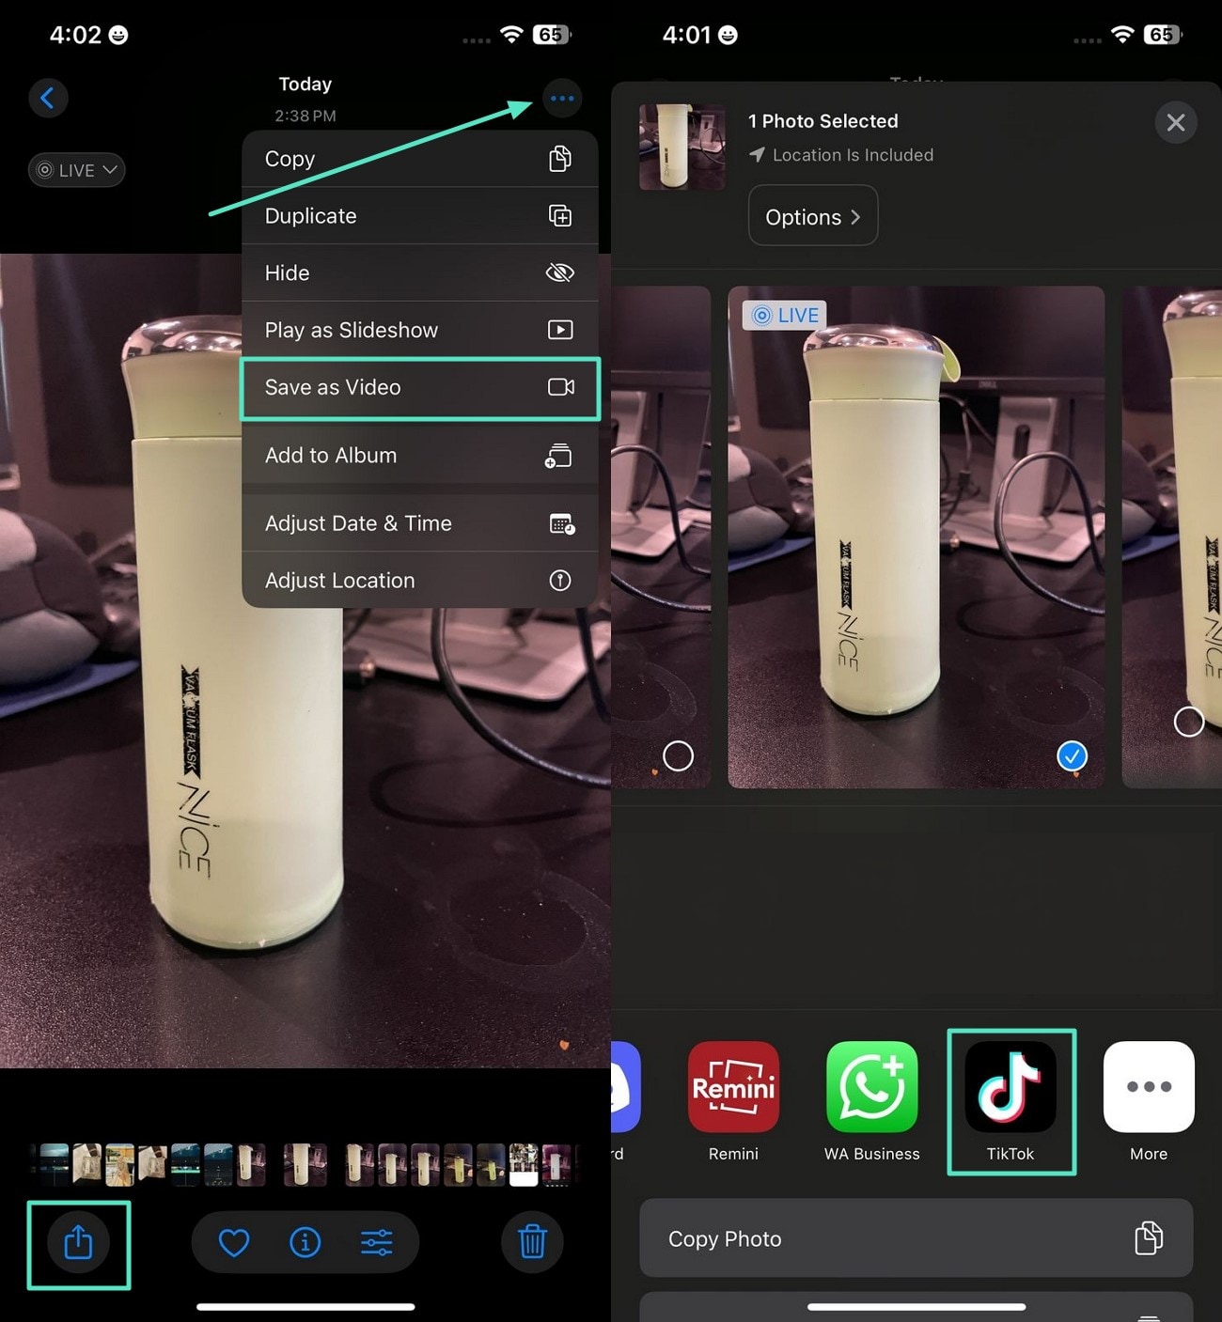Close the share sheet with X
This screenshot has height=1322, width=1222.
click(x=1175, y=122)
